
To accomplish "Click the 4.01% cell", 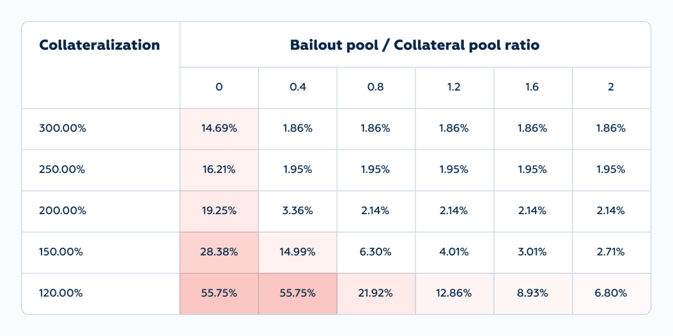I will [x=454, y=253].
